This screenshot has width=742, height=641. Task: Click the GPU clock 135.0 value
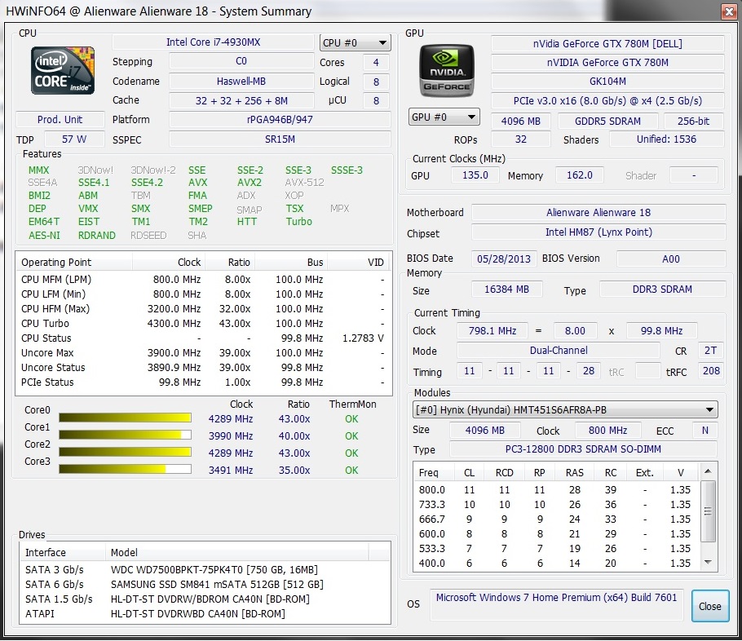475,175
